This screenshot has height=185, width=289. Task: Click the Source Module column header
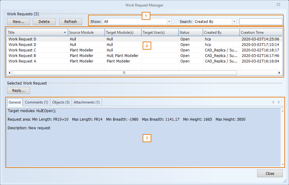[x=86, y=32]
